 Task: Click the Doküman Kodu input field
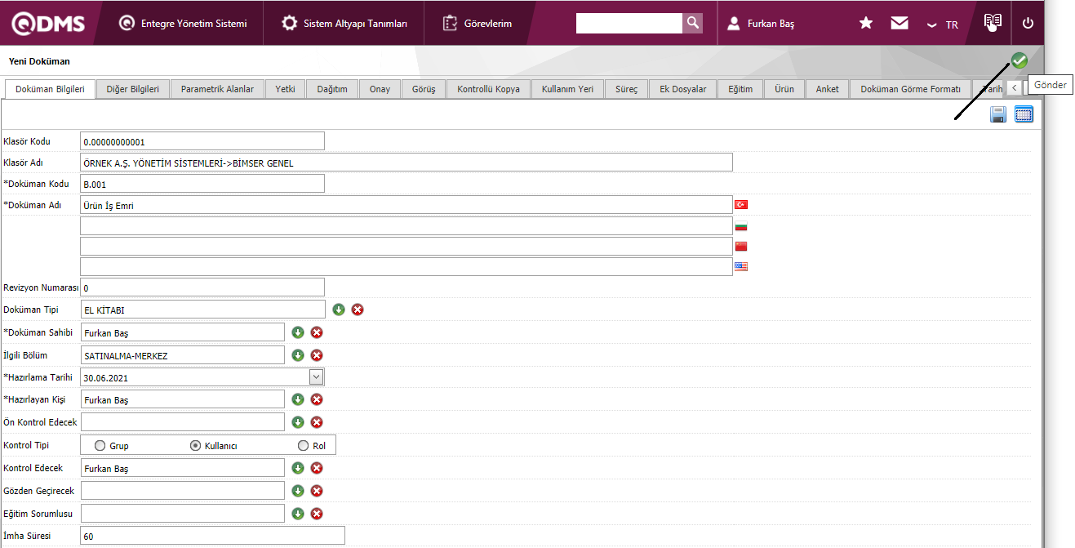pyautogui.click(x=202, y=184)
